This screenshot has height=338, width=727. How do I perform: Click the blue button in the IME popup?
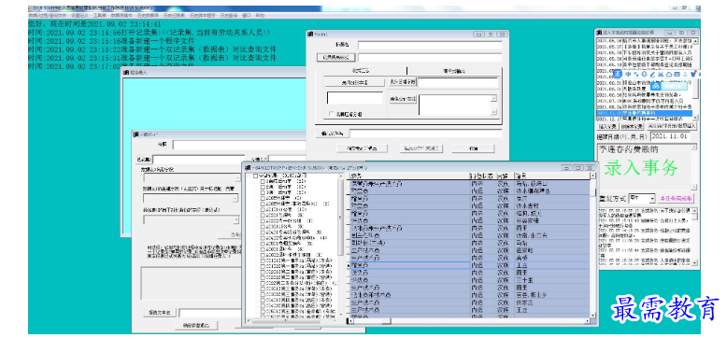pos(674,86)
